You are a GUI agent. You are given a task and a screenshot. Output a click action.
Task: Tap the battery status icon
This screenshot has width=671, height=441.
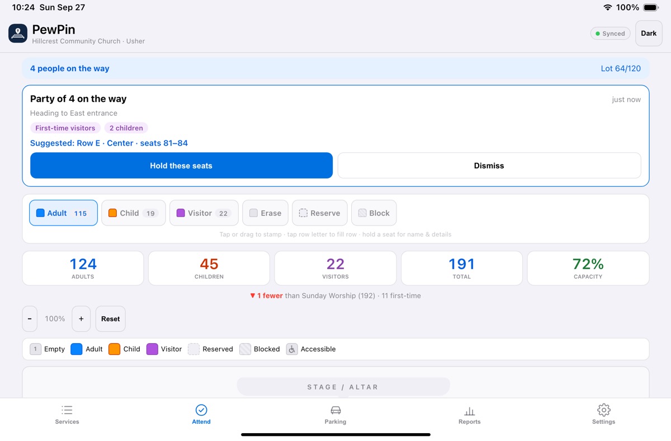(651, 7)
